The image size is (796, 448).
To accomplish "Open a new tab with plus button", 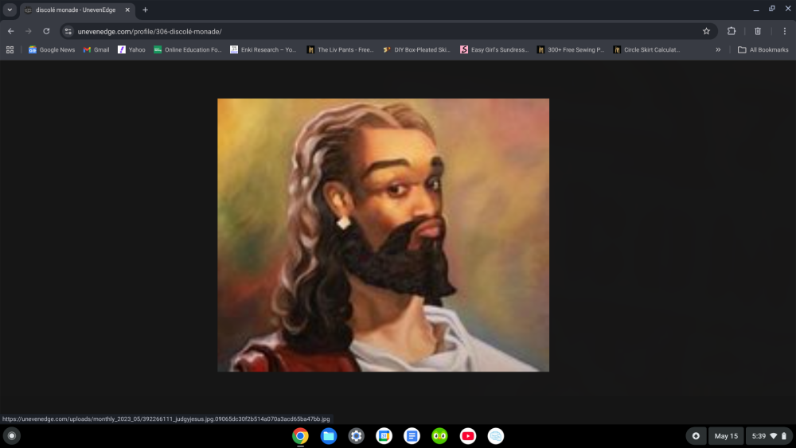I will pyautogui.click(x=145, y=10).
